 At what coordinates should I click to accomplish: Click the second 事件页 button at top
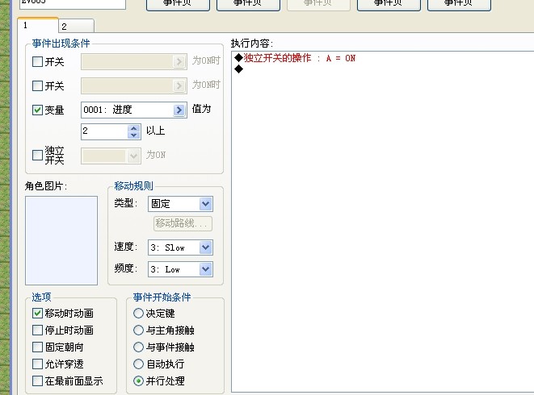248,4
